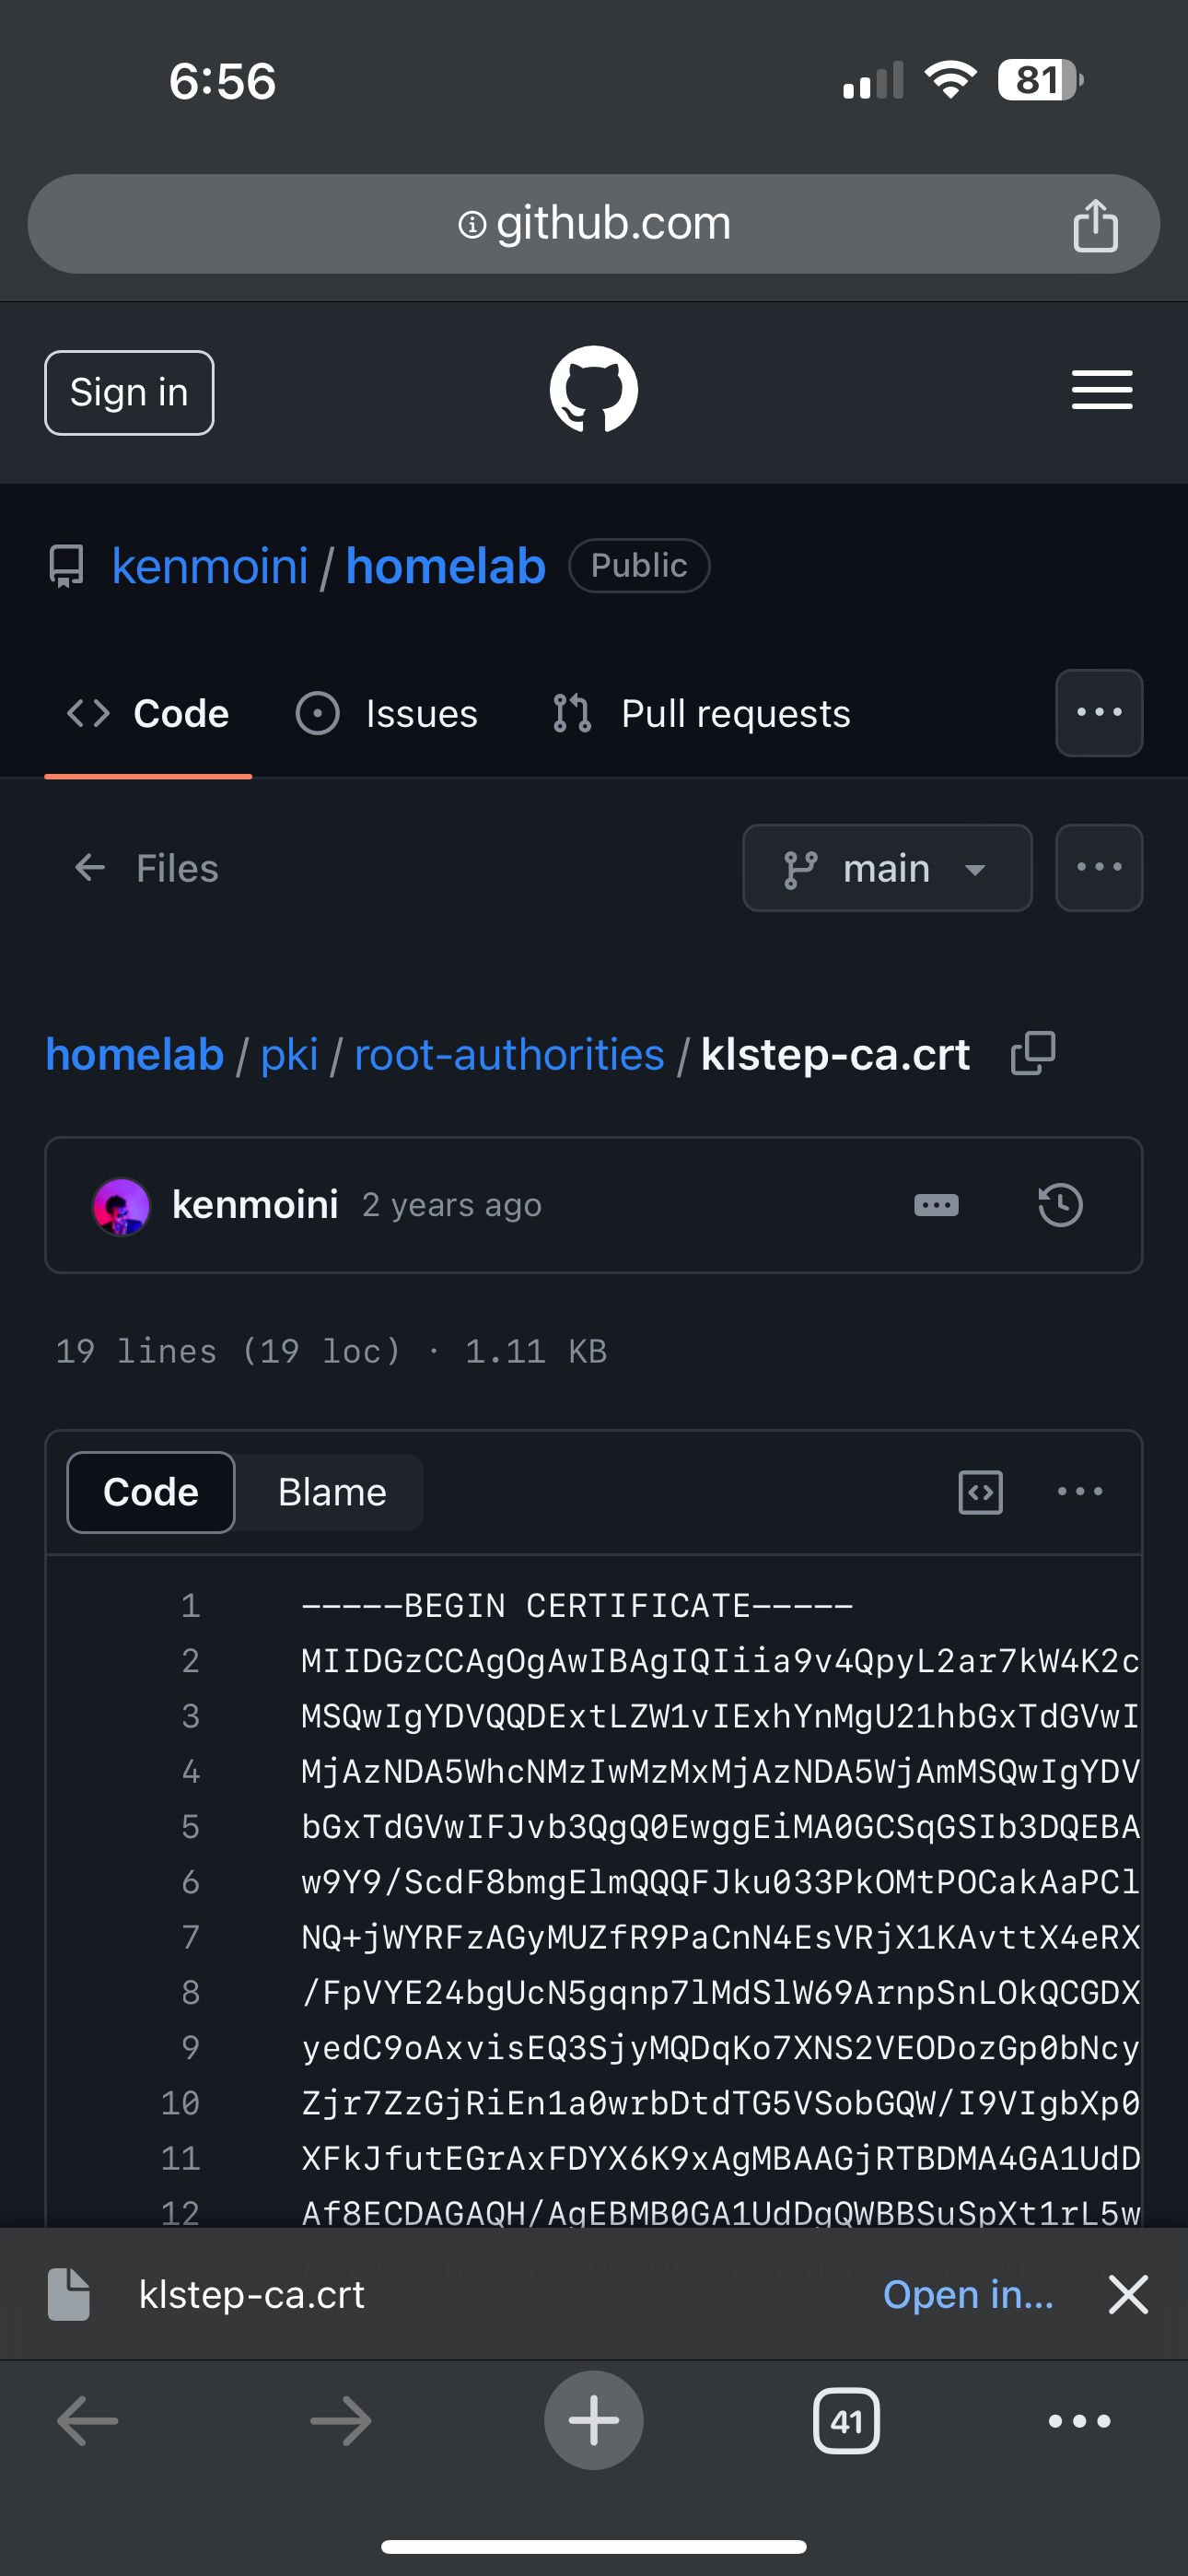The image size is (1188, 2576).
Task: Select the Code view toggle
Action: [151, 1492]
